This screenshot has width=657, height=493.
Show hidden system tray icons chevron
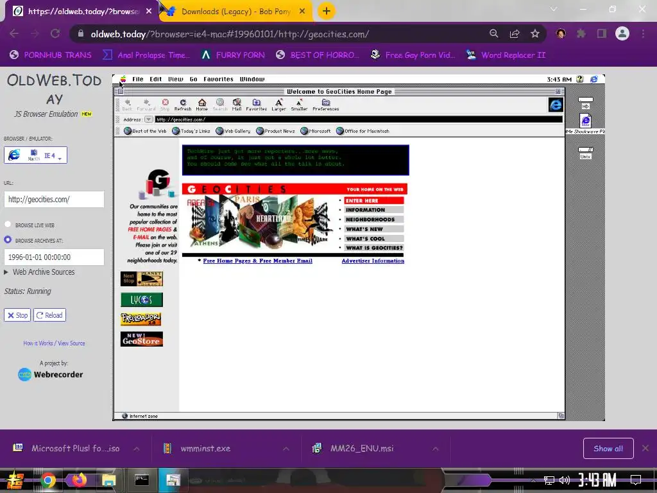pyautogui.click(x=533, y=480)
